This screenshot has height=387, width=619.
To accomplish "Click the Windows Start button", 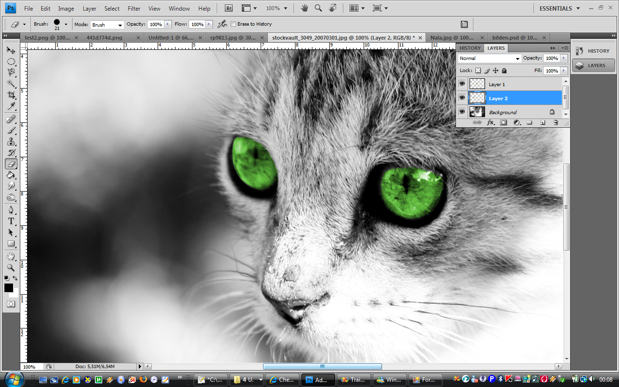I will (13, 379).
